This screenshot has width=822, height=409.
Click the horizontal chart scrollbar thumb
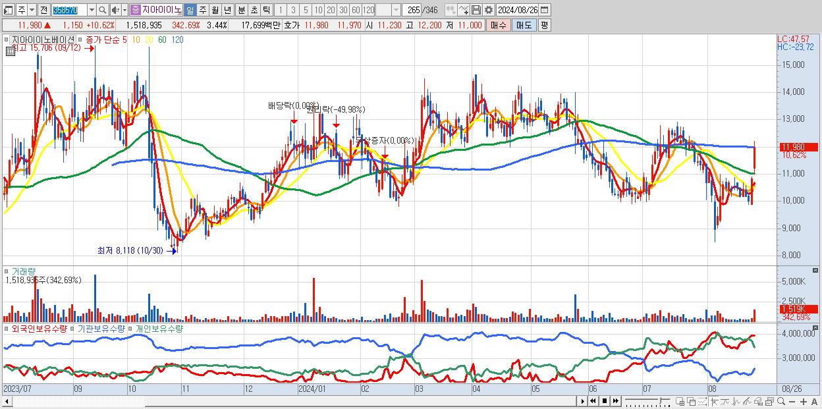(360, 402)
